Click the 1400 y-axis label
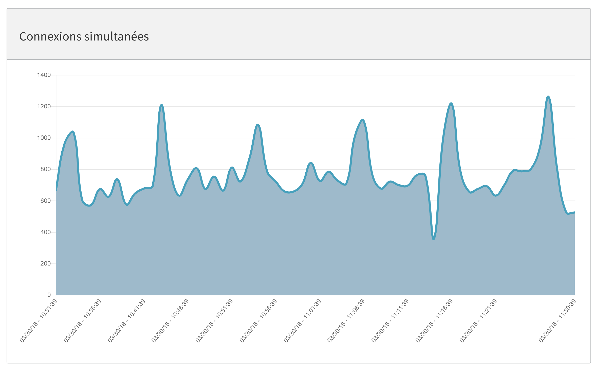This screenshot has width=594, height=367. pos(44,75)
